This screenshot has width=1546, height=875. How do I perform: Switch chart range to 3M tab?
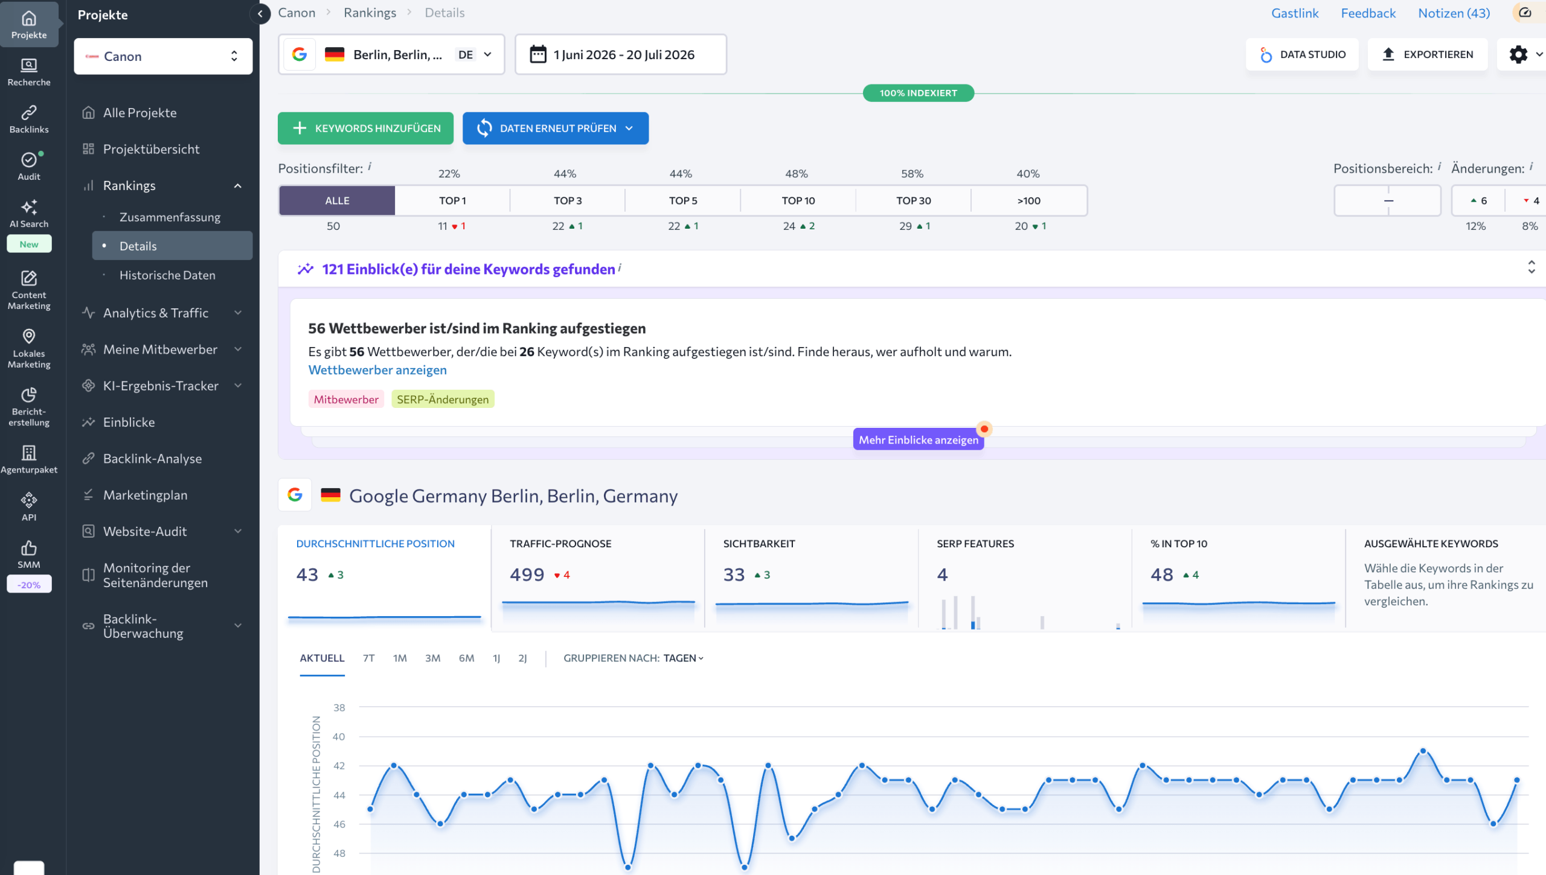(432, 658)
